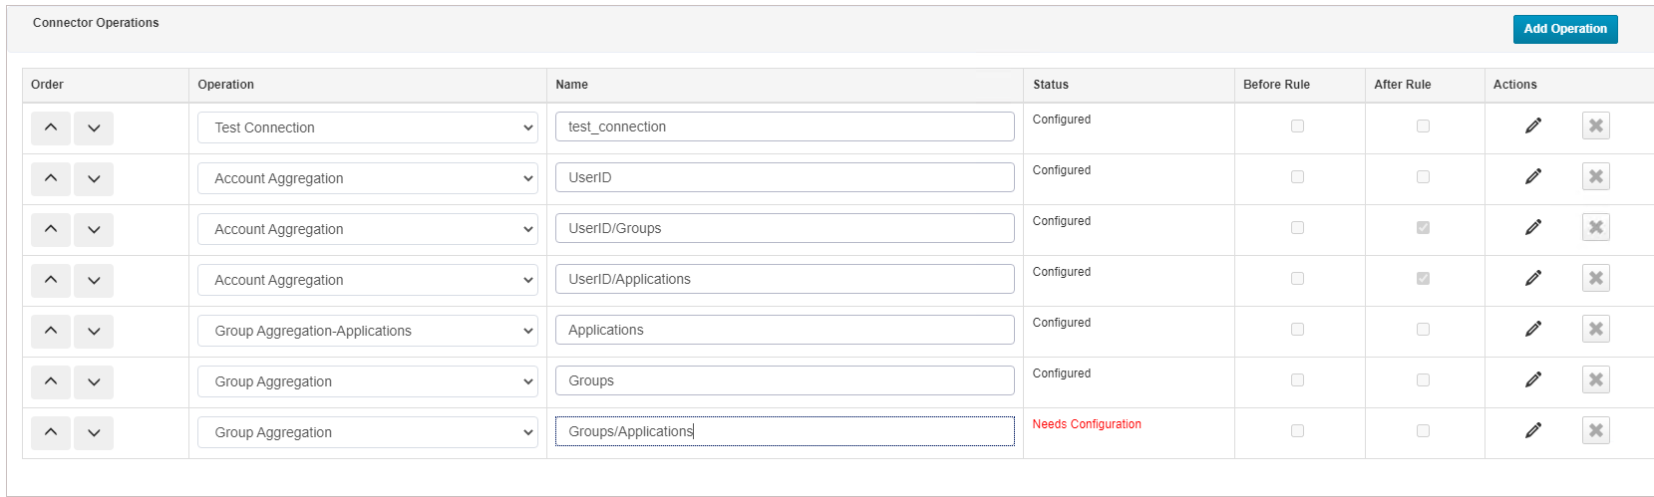This screenshot has height=497, width=1654.
Task: Toggle After Rule checkbox for UserID/Applications
Action: pyautogui.click(x=1423, y=278)
